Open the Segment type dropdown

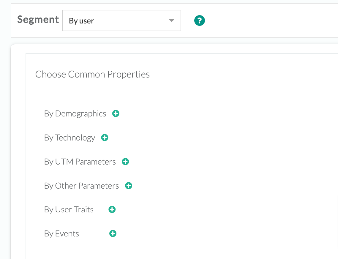(x=122, y=20)
